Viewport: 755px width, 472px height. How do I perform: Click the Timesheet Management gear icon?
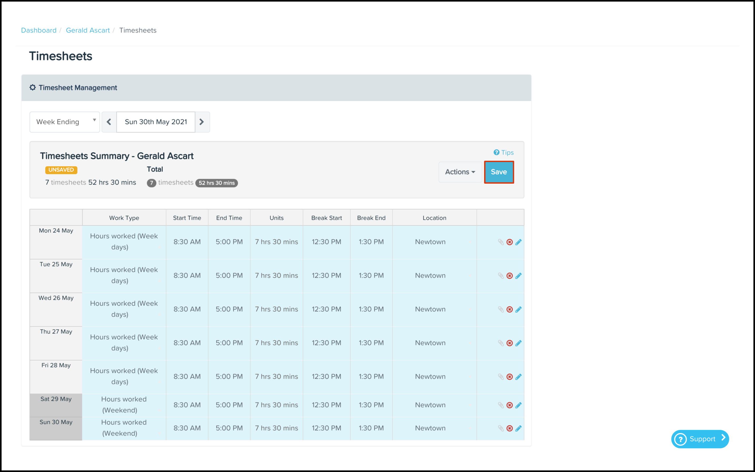(x=32, y=88)
